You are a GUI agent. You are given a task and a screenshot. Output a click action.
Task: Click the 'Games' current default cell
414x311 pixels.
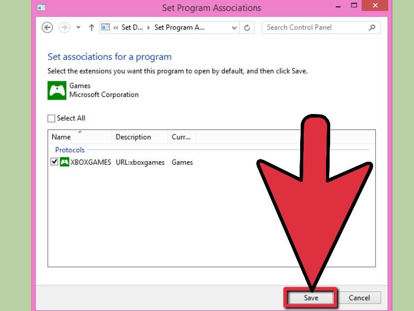[182, 162]
